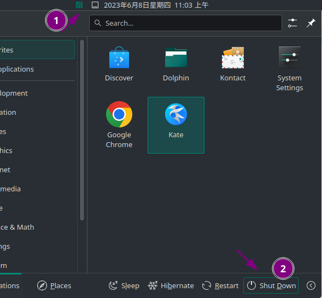Open the date and time clock widget
This screenshot has height=298, width=322.
(156, 5)
